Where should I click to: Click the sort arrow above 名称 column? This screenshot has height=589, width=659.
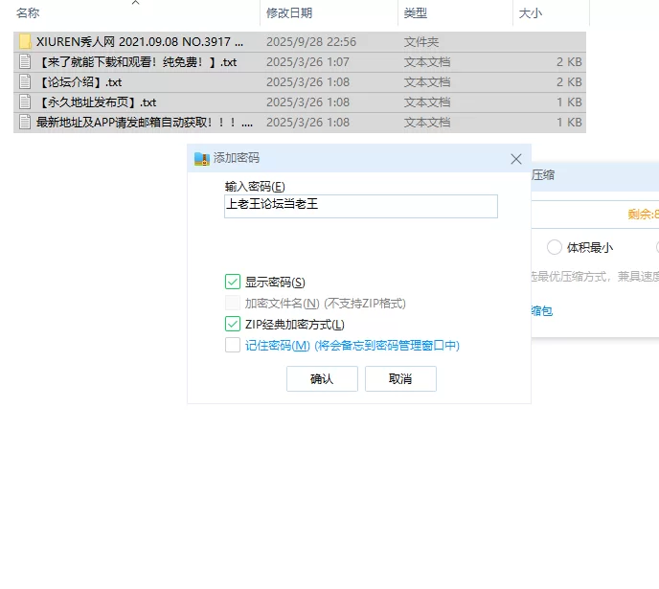coord(135,3)
